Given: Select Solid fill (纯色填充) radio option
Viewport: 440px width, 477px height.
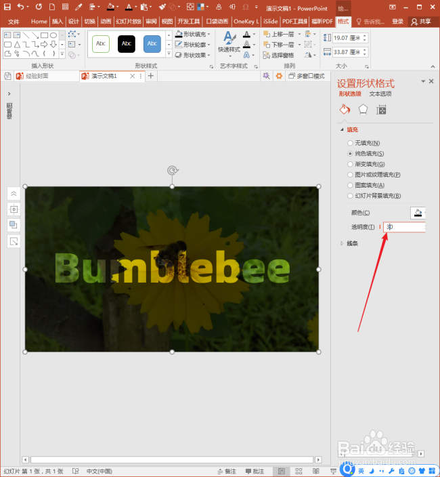Looking at the screenshot, I should coord(350,154).
